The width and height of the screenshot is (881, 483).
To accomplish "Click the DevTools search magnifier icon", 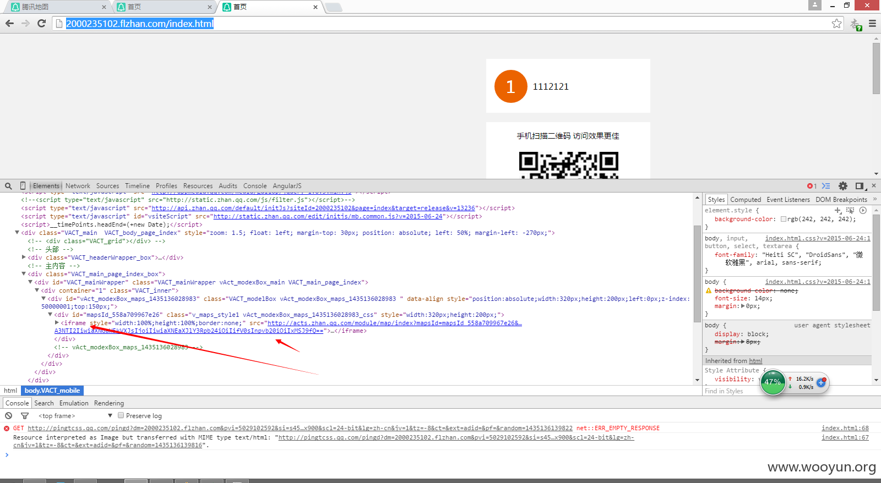I will [8, 186].
